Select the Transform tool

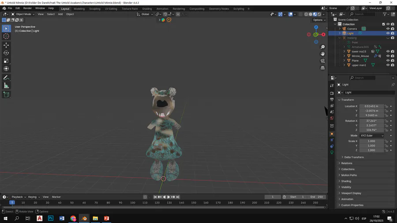point(6,68)
